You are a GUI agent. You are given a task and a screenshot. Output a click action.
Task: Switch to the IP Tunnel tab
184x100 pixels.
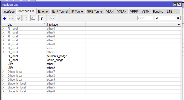pos(77,12)
